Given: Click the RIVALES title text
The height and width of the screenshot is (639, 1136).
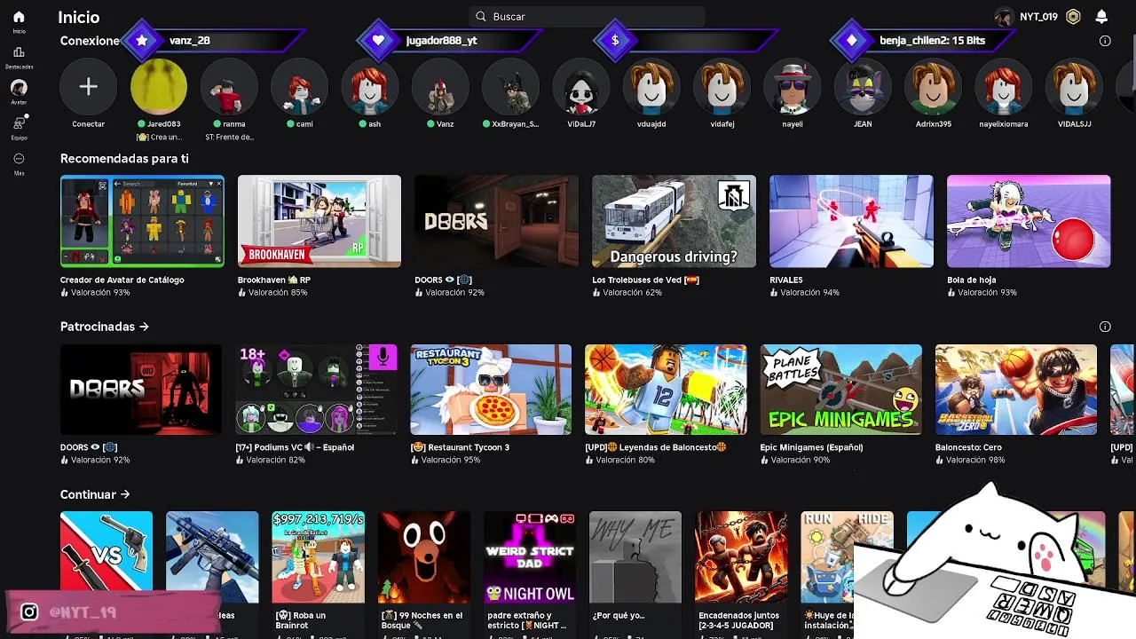Looking at the screenshot, I should click(x=786, y=280).
